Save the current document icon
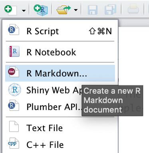This screenshot has width=149, height=153. click(x=93, y=10)
